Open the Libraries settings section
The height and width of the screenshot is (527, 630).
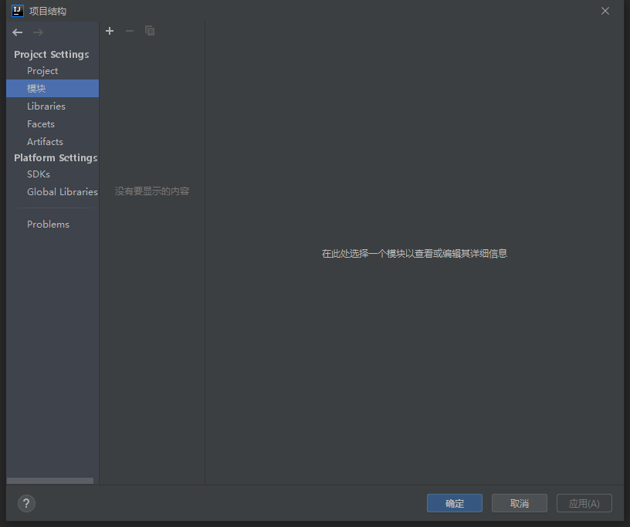(x=46, y=106)
